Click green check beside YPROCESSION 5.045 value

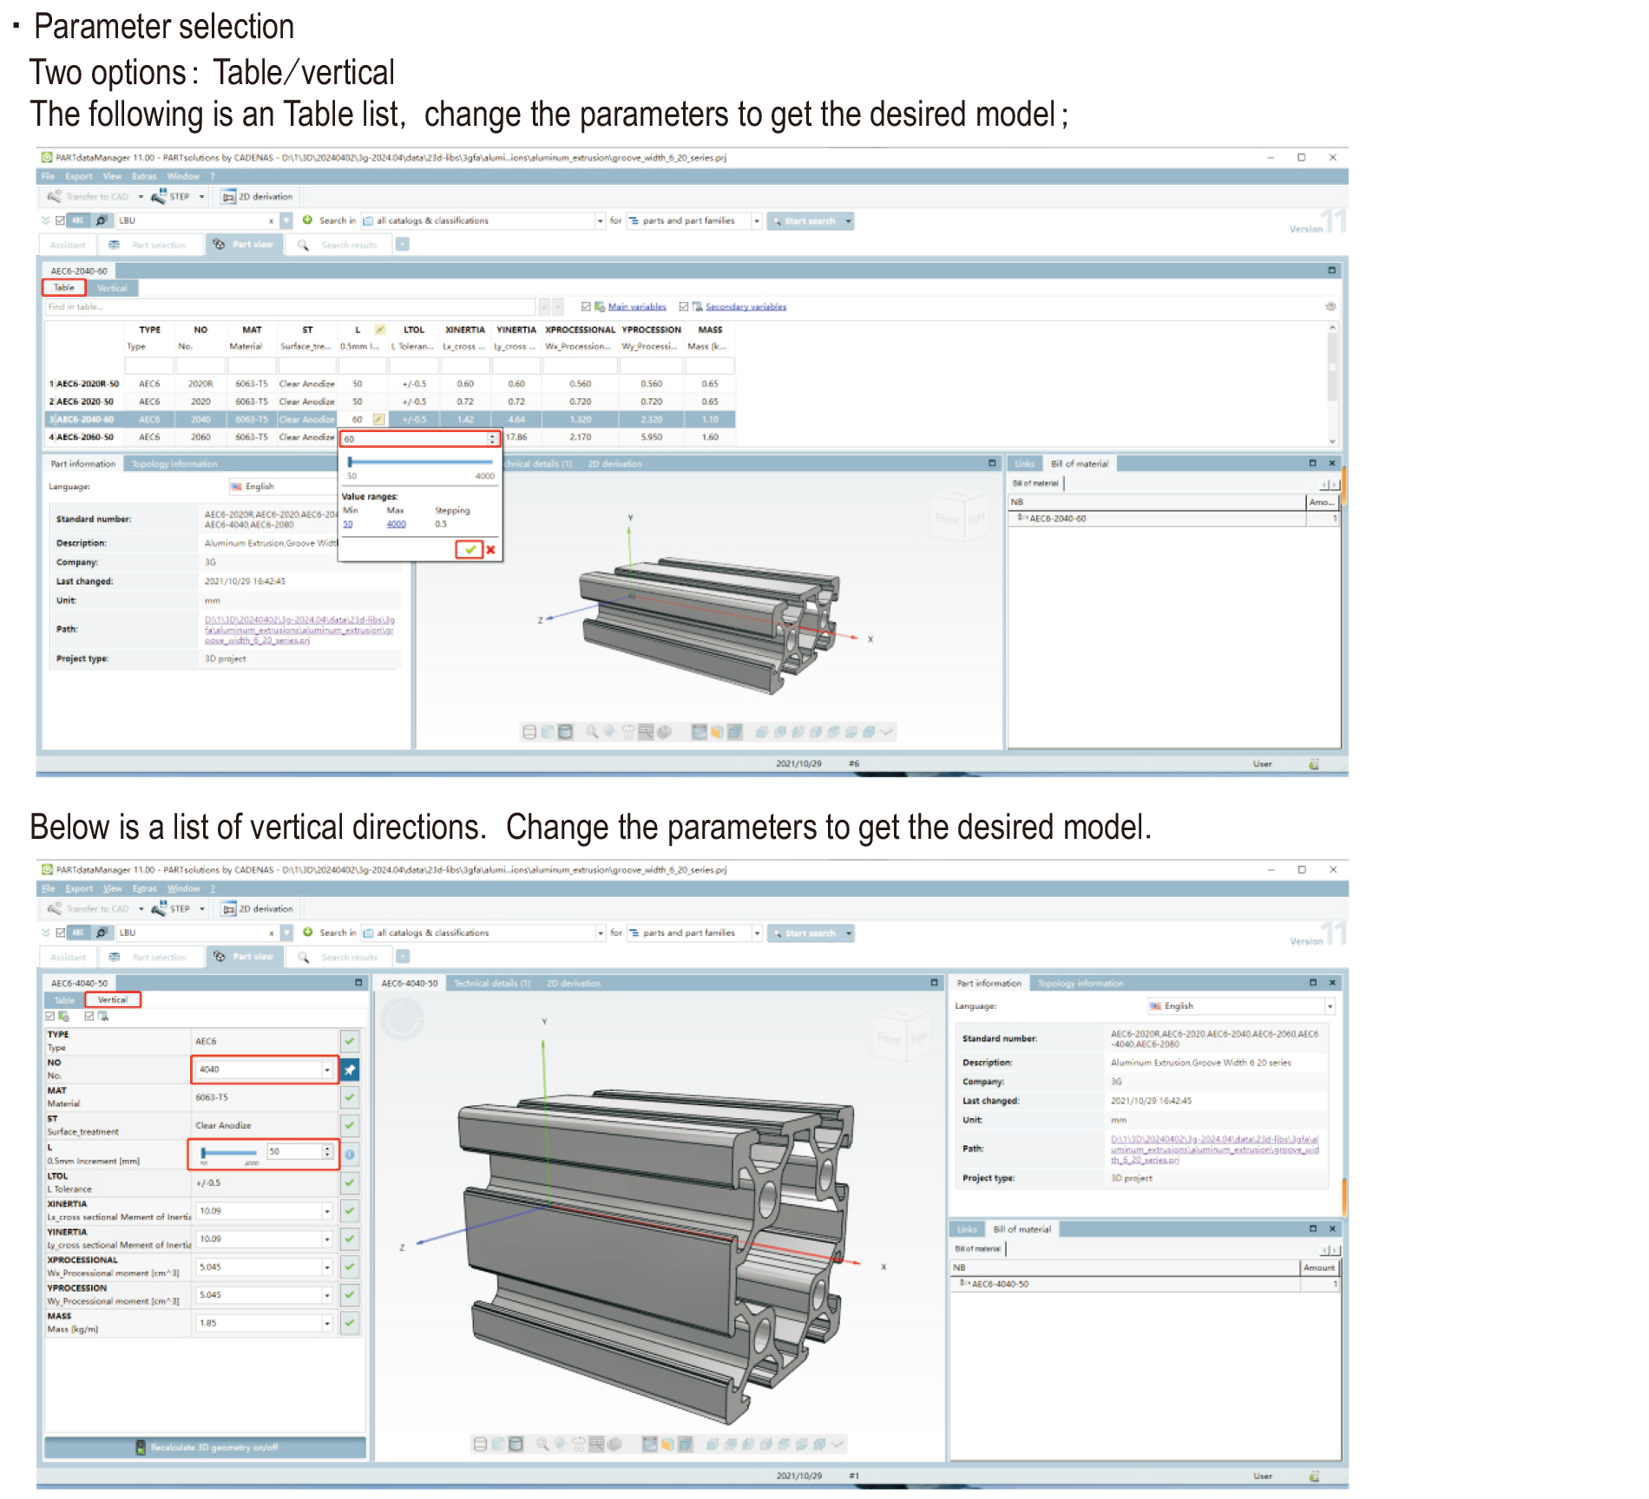pyautogui.click(x=350, y=1294)
